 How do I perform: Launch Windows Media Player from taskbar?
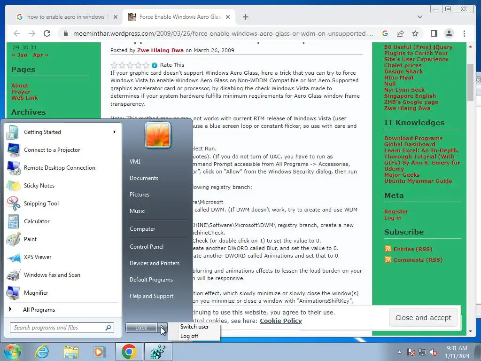[99, 352]
